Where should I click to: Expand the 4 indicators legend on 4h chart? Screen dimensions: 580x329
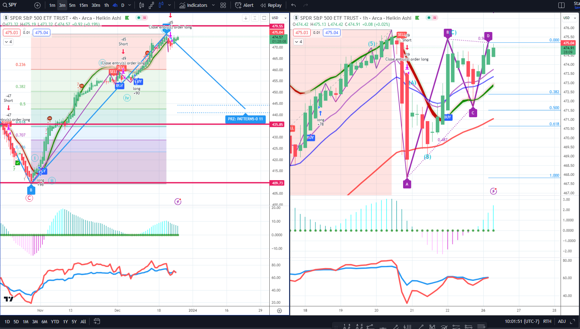click(8, 42)
